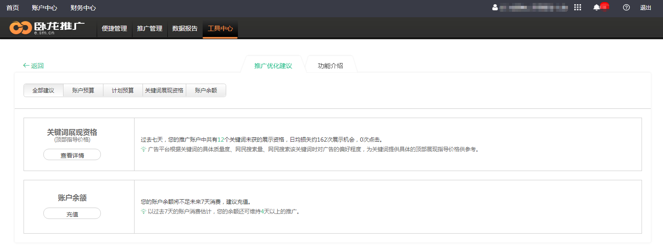This screenshot has height=245, width=663.
Task: Select 工具中心 navigation item
Action: (x=220, y=28)
